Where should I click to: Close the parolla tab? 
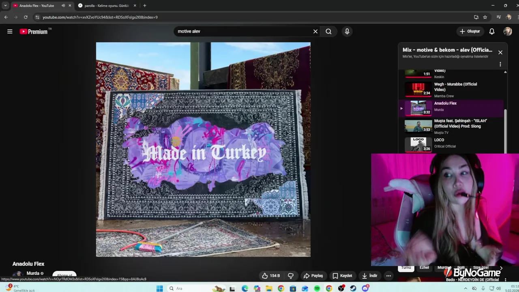coord(135,6)
